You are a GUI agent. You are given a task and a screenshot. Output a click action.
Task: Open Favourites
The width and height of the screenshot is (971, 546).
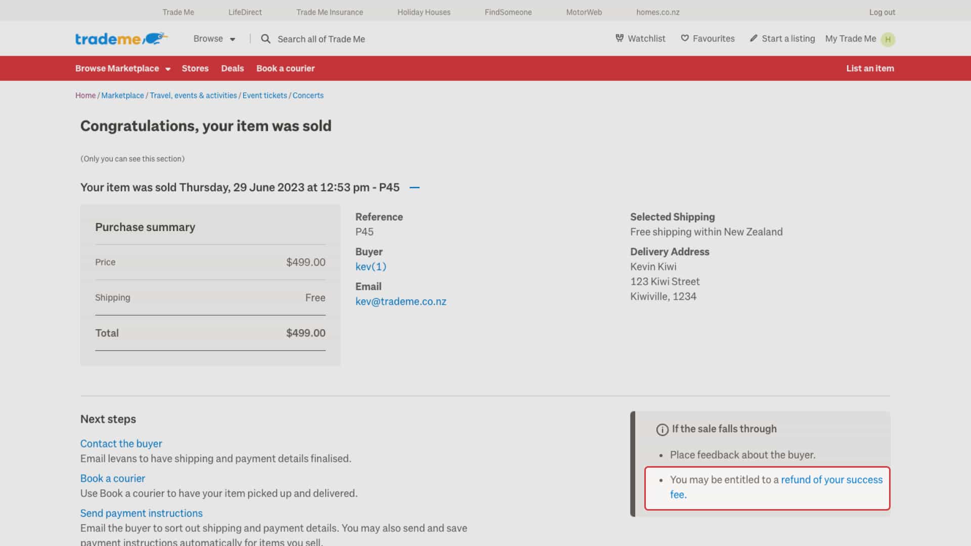click(x=708, y=38)
